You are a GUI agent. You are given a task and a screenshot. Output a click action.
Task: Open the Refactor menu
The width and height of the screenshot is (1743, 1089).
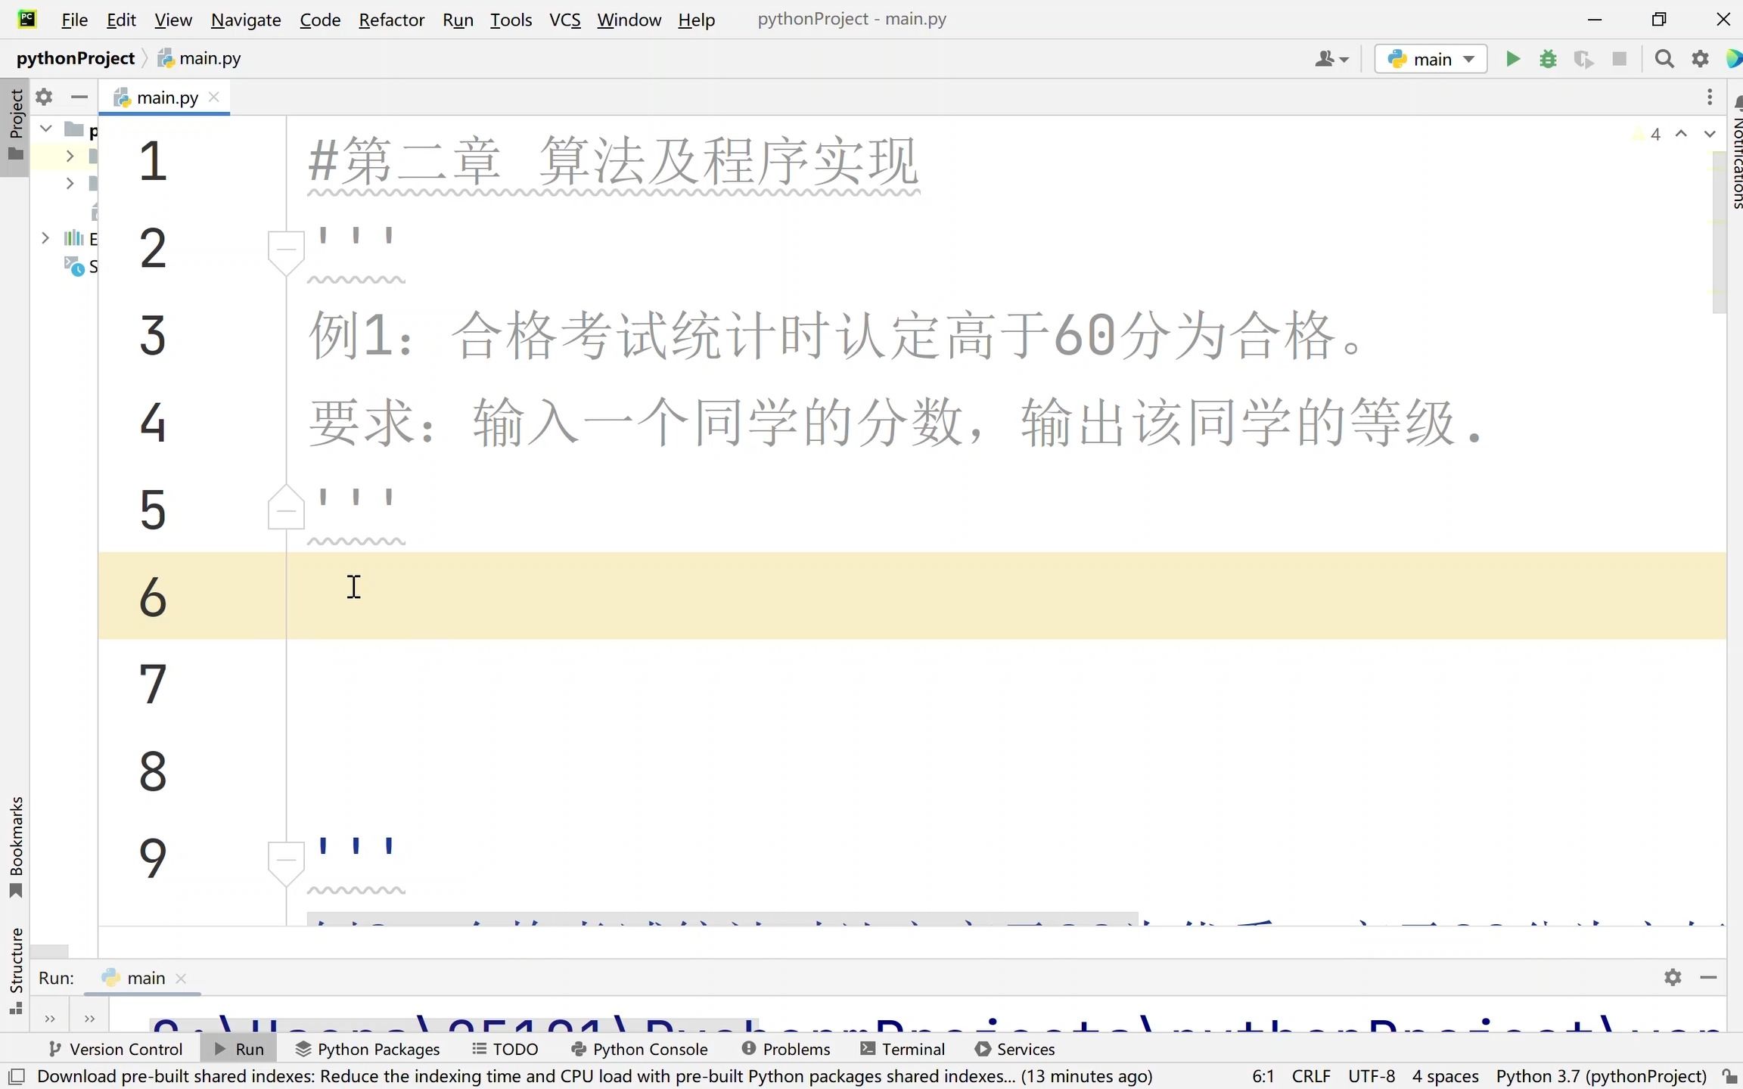pyautogui.click(x=391, y=20)
